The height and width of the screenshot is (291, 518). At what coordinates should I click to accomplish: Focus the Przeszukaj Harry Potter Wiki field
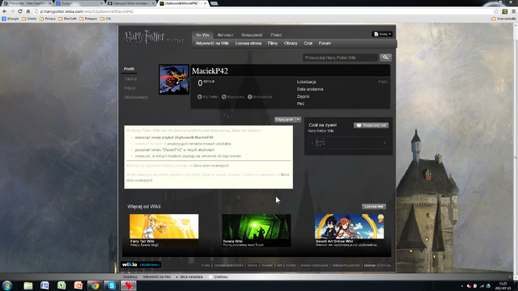(x=340, y=57)
